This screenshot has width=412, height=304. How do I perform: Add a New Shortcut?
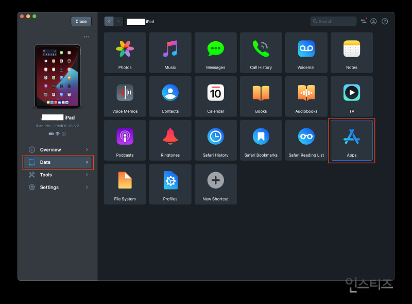point(216,184)
